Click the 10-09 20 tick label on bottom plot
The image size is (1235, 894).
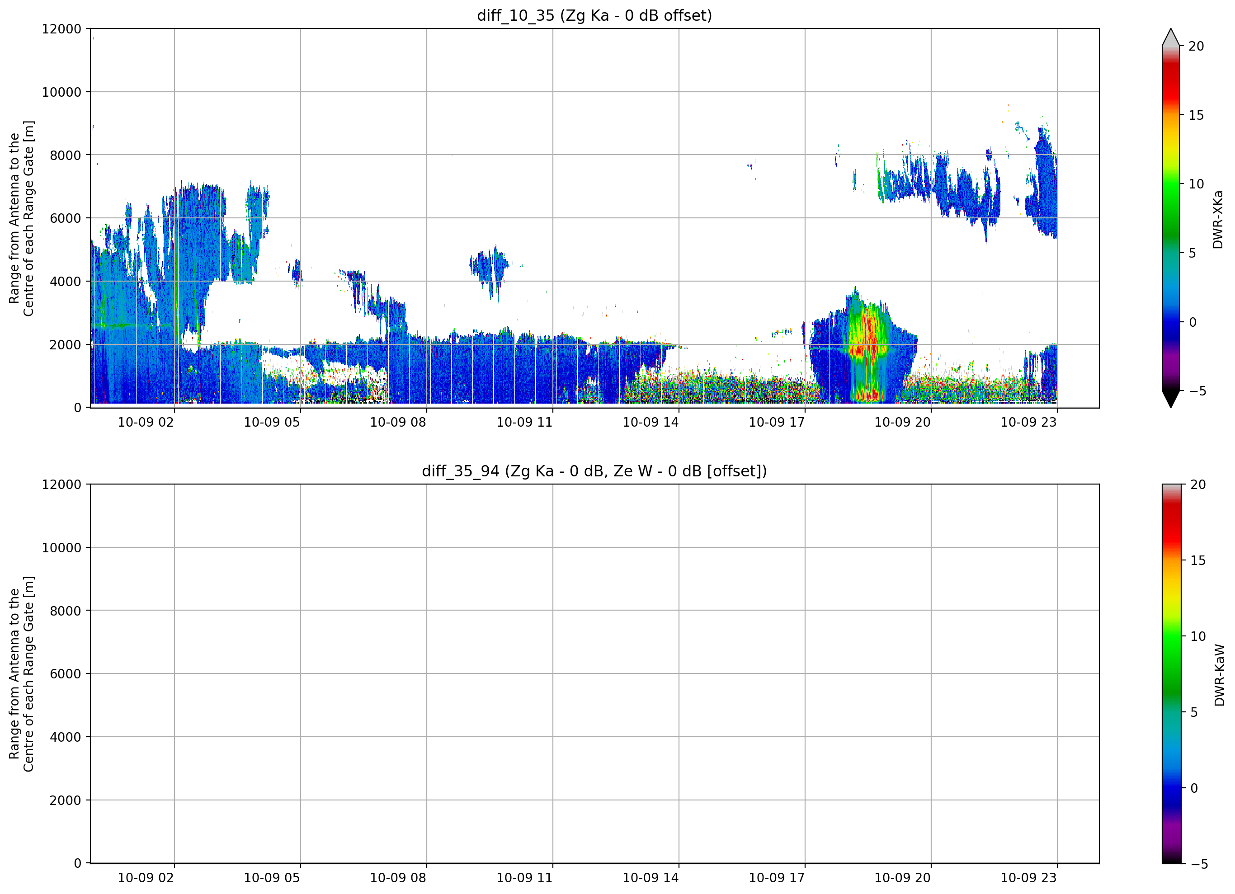tap(902, 878)
